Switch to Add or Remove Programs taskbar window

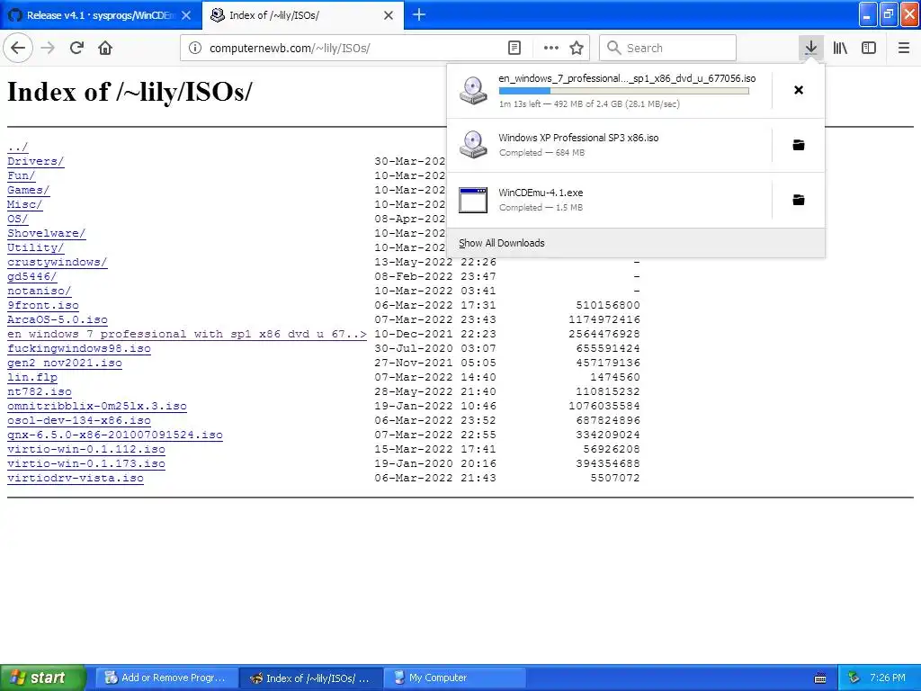click(x=166, y=678)
